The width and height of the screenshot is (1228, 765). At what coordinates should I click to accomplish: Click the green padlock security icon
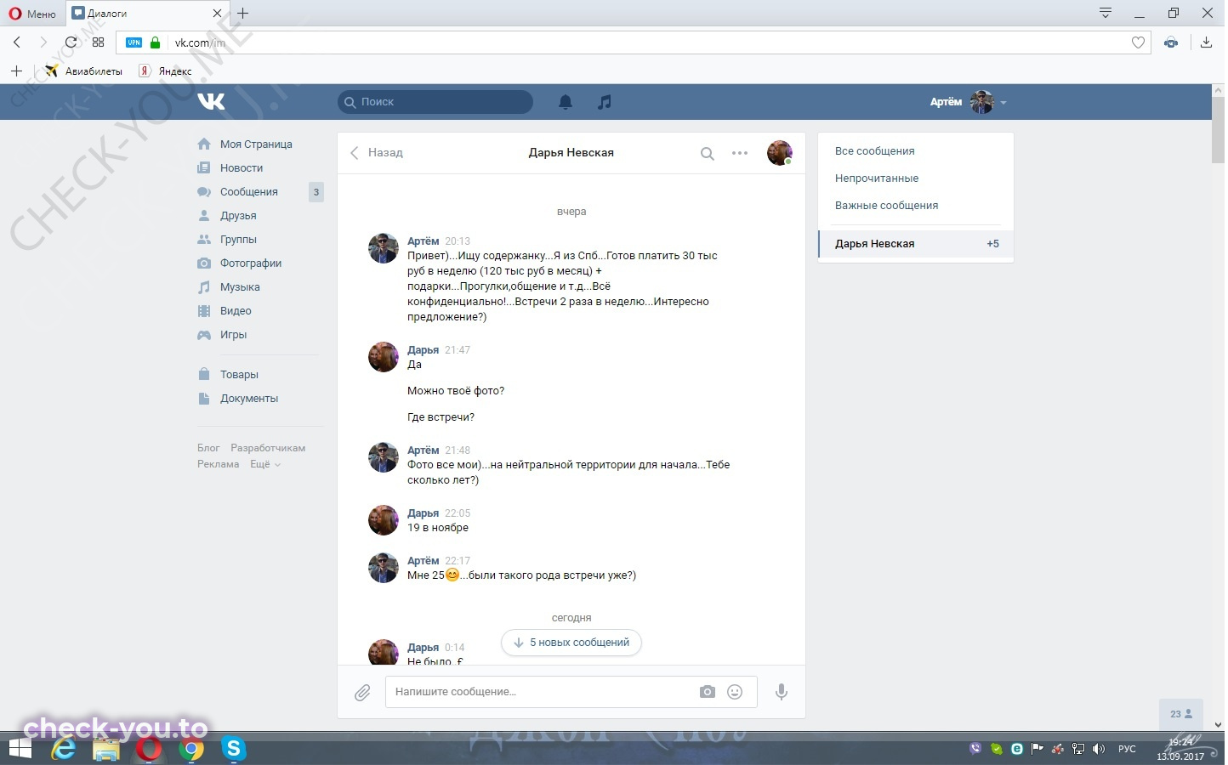(155, 42)
